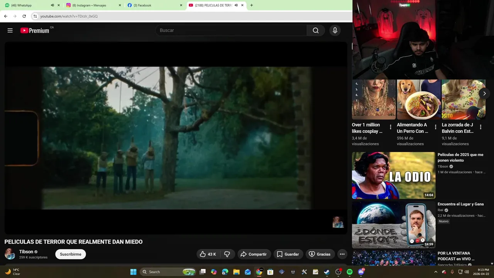Save video with the Guardar button
The width and height of the screenshot is (494, 278).
288,254
